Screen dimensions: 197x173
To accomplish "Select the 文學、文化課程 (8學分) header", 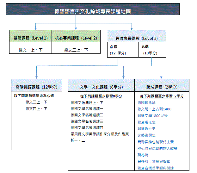I will pyautogui.click(x=101, y=85).
